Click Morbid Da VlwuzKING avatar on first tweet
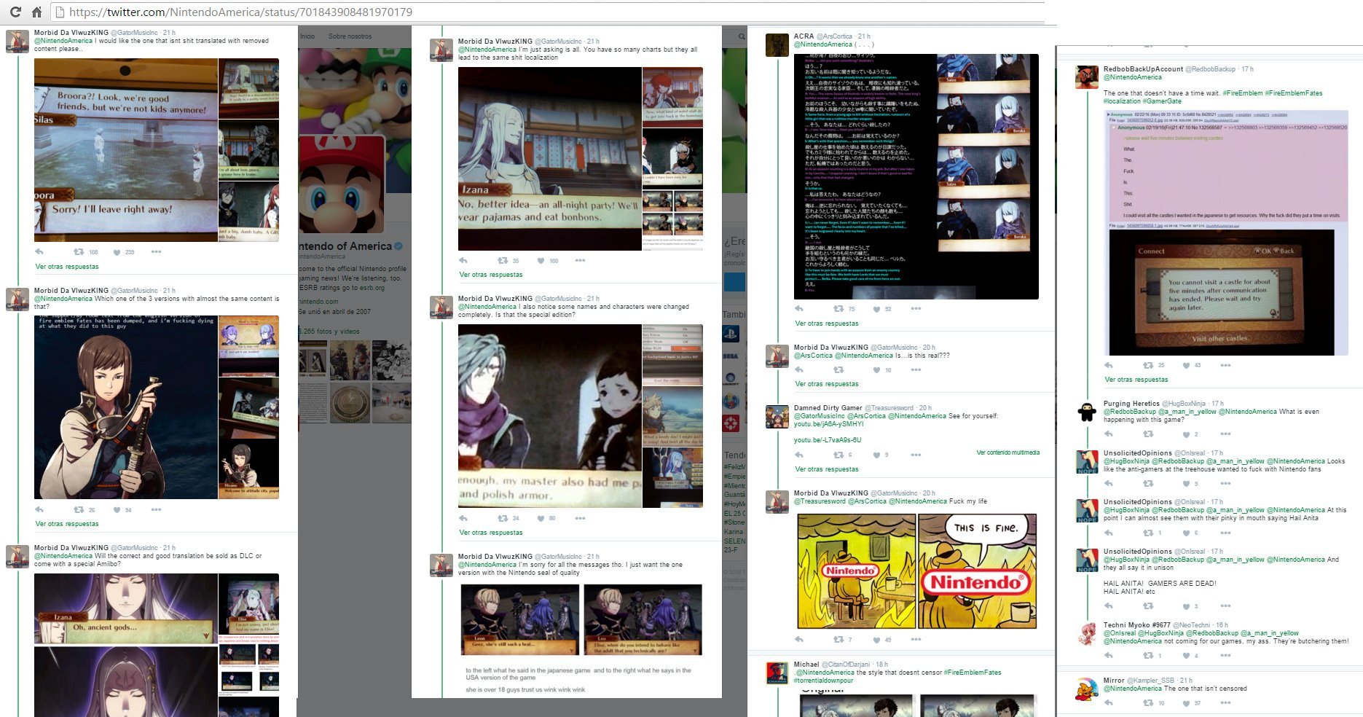The width and height of the screenshot is (1363, 717). pos(17,42)
